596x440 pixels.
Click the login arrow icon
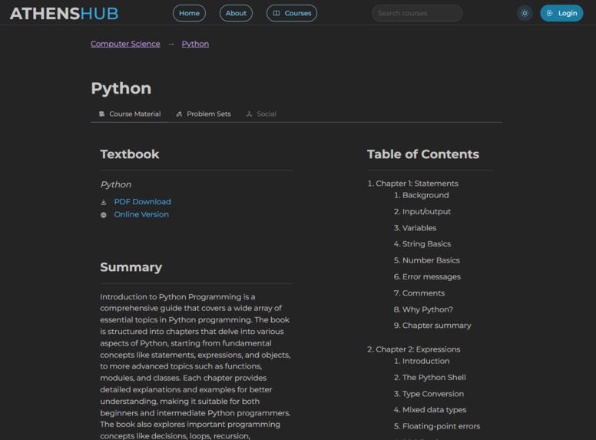(550, 13)
